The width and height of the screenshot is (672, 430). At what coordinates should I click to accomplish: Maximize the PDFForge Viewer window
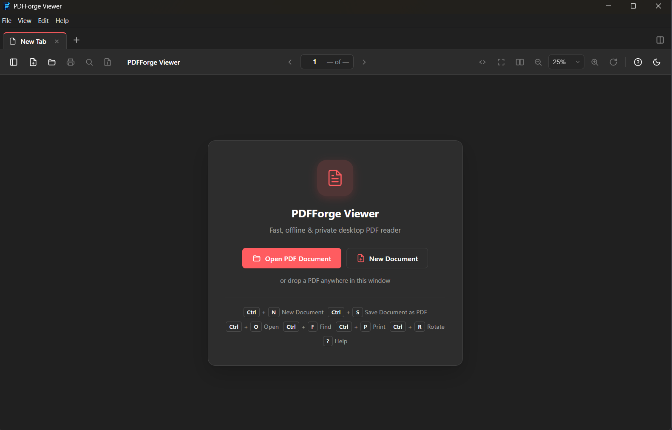pos(633,6)
